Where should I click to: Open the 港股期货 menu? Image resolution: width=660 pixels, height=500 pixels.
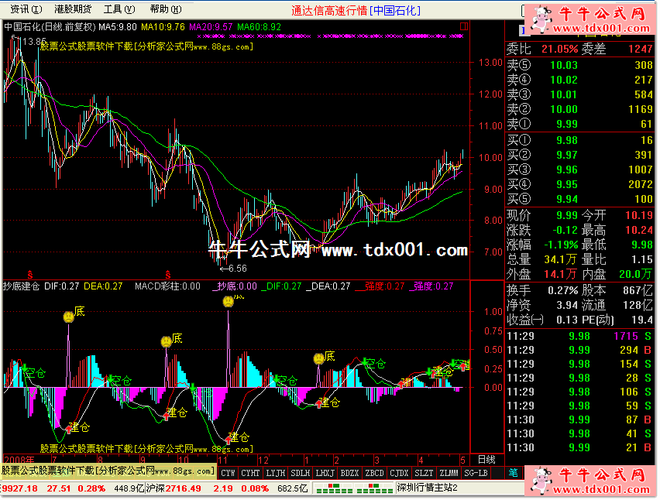pyautogui.click(x=73, y=9)
